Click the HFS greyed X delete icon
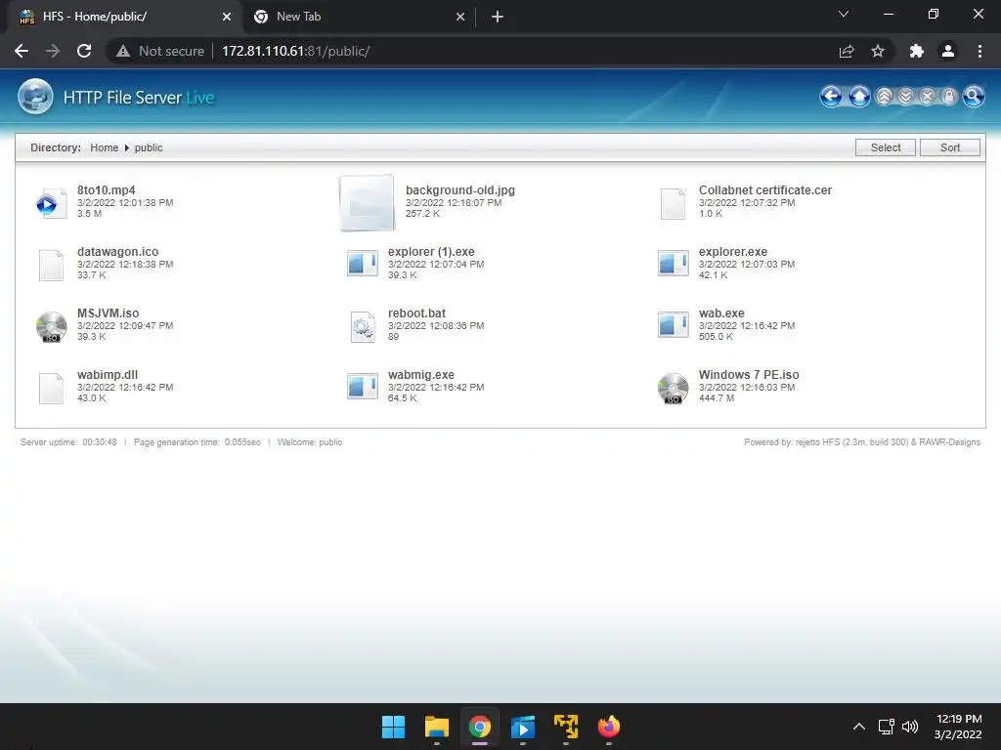 coord(928,97)
